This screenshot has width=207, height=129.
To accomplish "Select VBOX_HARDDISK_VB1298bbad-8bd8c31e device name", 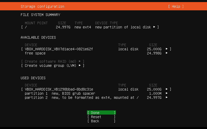I will tap(59, 89).
